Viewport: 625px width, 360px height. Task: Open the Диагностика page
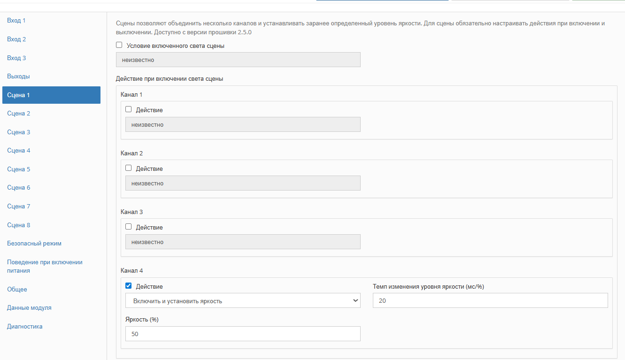click(25, 326)
